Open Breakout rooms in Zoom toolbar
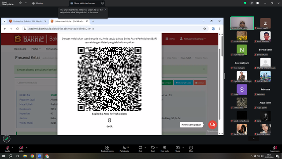 [108, 149]
